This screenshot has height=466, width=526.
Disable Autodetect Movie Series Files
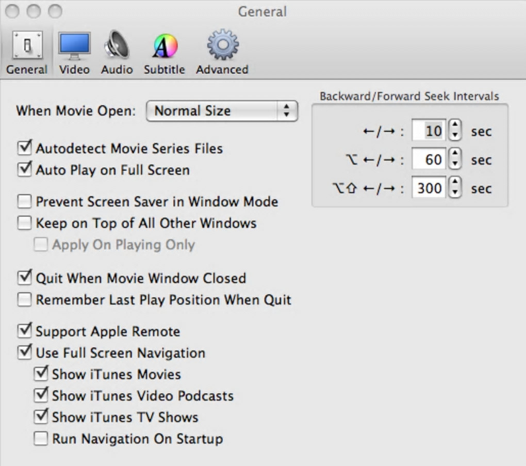pos(25,149)
